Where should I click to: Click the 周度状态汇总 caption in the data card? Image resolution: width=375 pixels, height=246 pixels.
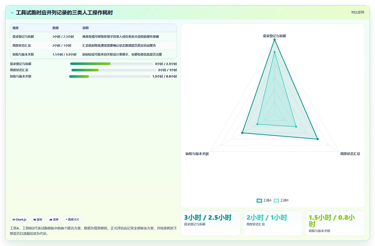tap(255, 224)
